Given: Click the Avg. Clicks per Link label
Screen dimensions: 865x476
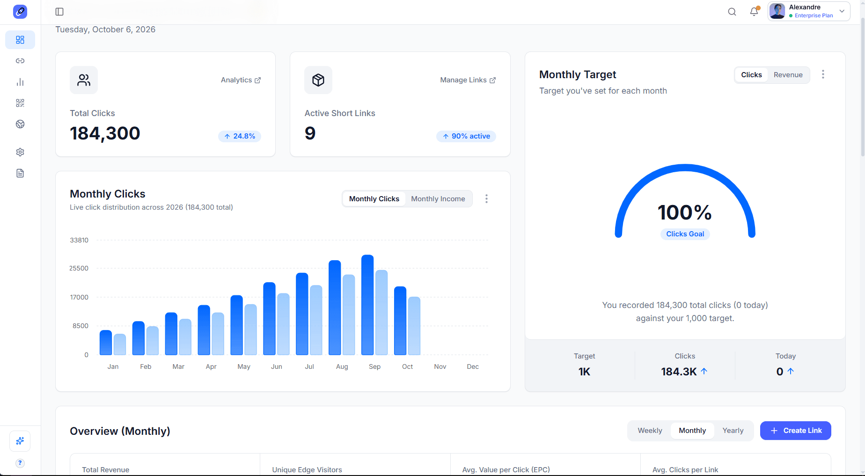Looking at the screenshot, I should [x=685, y=470].
